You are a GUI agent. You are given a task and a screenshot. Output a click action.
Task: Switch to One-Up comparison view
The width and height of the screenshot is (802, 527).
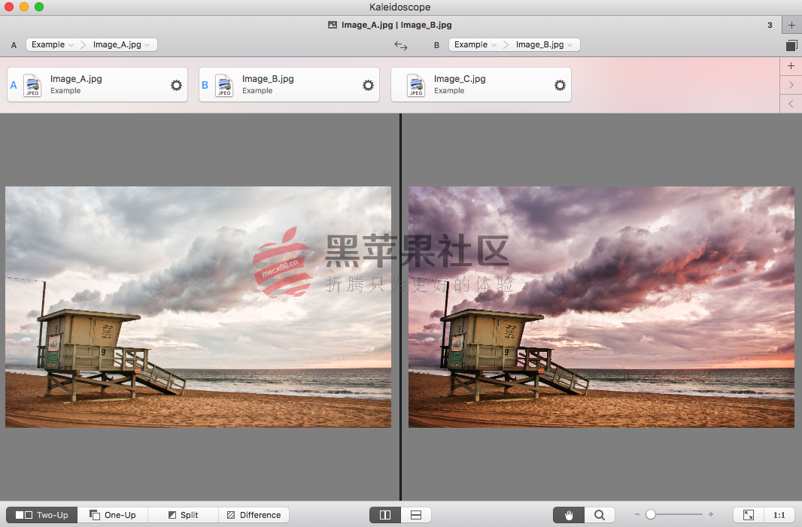coord(113,515)
